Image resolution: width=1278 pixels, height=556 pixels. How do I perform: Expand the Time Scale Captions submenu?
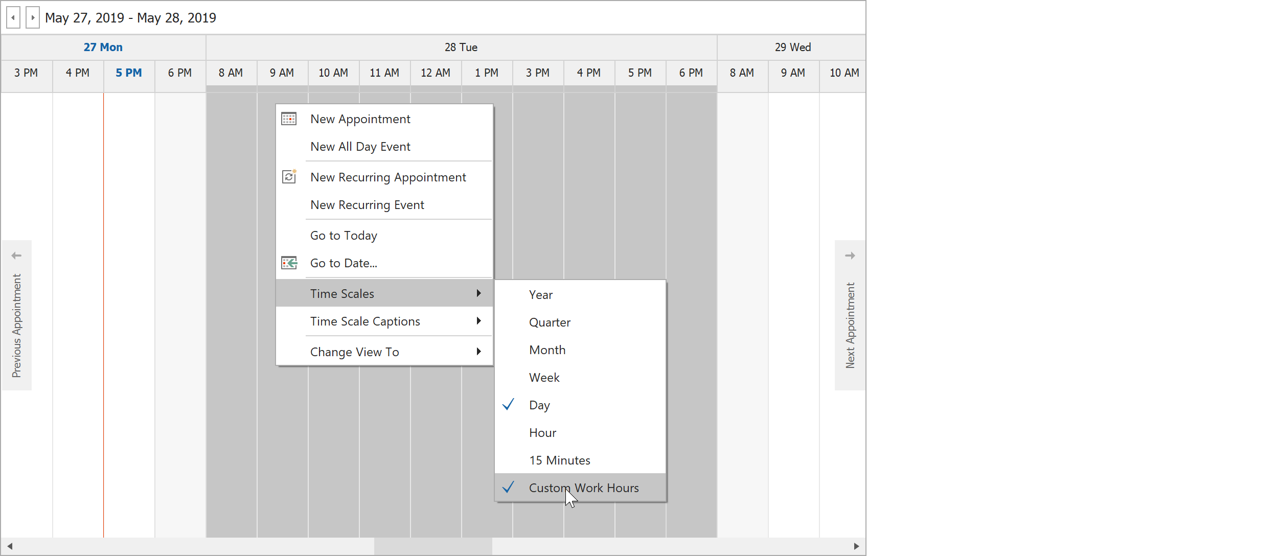(x=384, y=321)
